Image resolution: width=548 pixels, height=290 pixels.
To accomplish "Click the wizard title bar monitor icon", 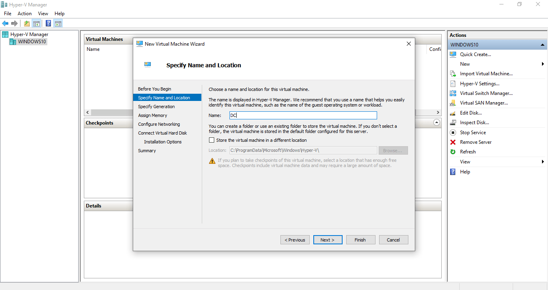I will click(x=140, y=44).
